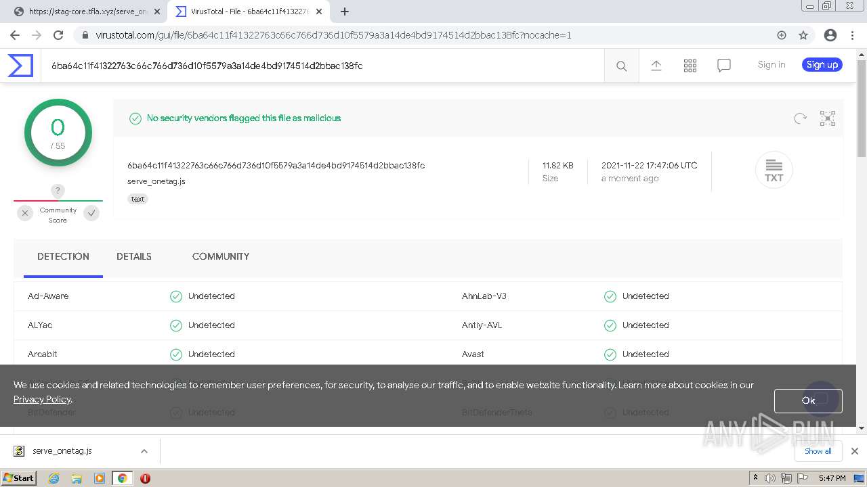Select the Antiy-AVL vendor name
Image resolution: width=867 pixels, height=487 pixels.
[x=482, y=325]
